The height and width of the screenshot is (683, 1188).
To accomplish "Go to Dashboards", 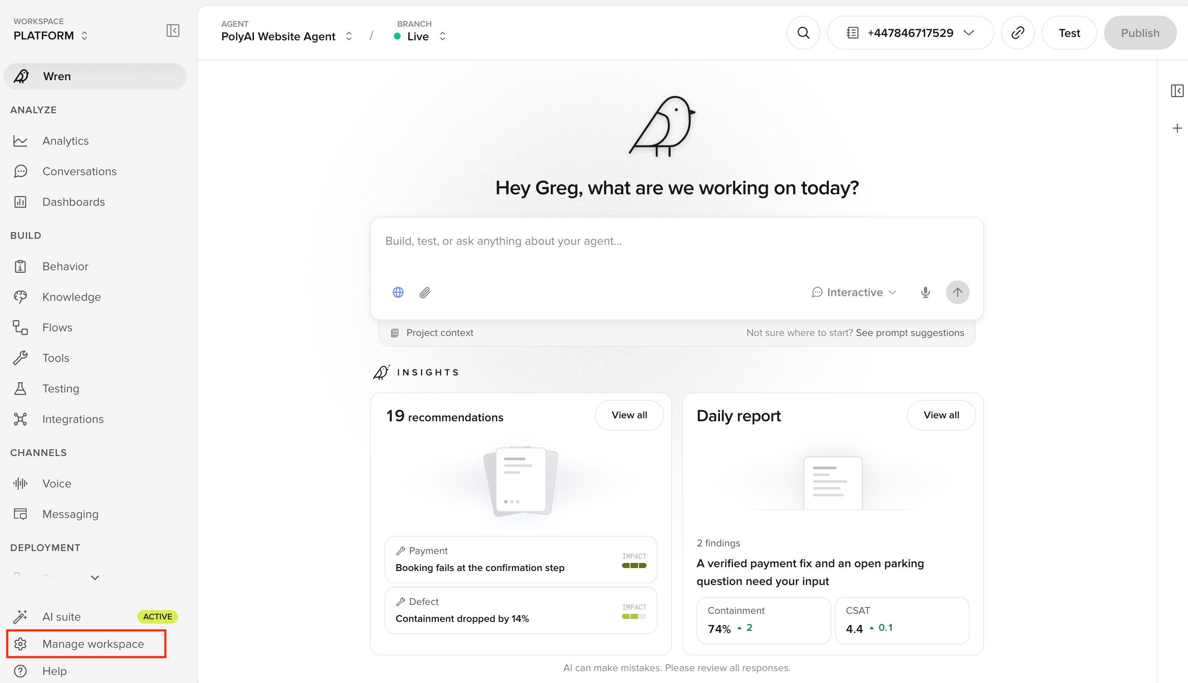I will coord(74,202).
